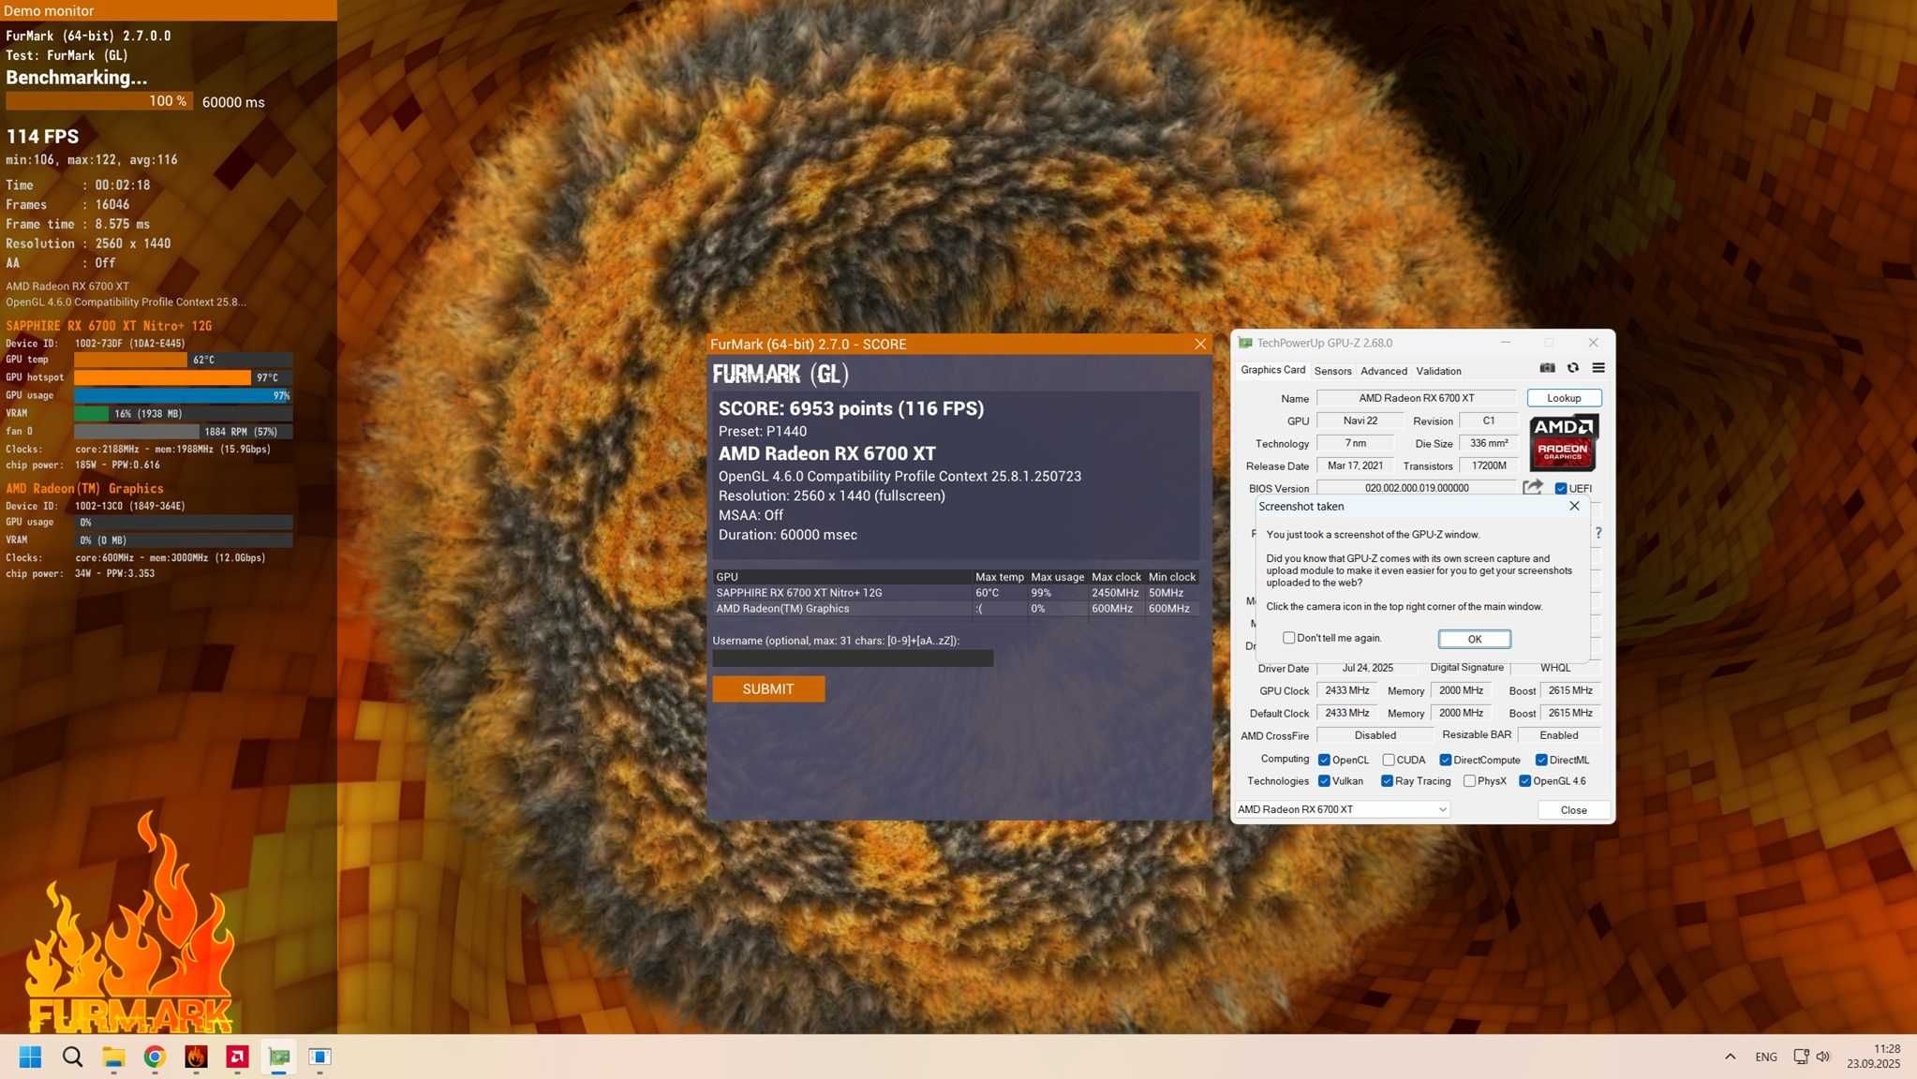Click the VRAM 16% (1938 MB) bar
This screenshot has width=1917, height=1079.
click(x=184, y=413)
